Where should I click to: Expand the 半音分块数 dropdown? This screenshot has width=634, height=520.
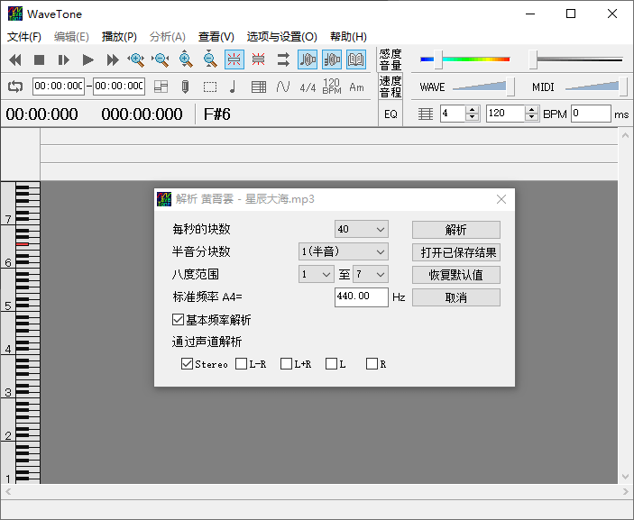point(343,252)
